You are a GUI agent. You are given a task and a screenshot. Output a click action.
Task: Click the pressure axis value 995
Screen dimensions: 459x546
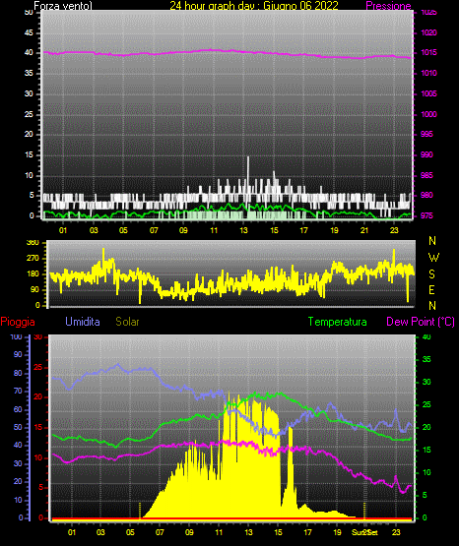426,134
